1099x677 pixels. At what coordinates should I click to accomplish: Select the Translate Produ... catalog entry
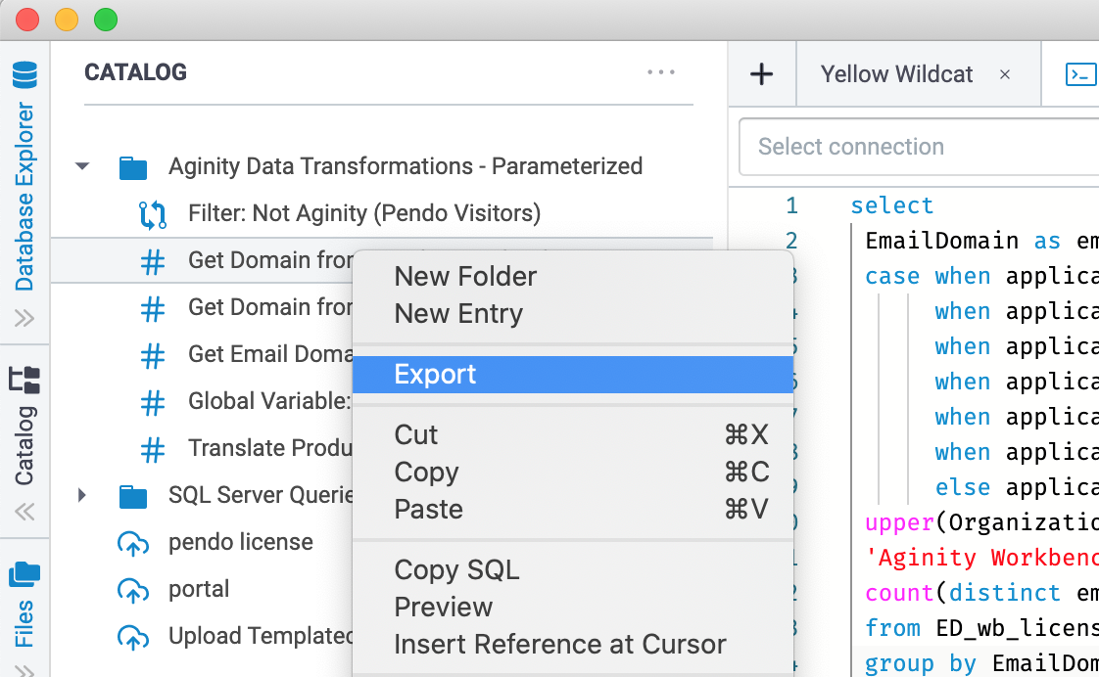269,448
